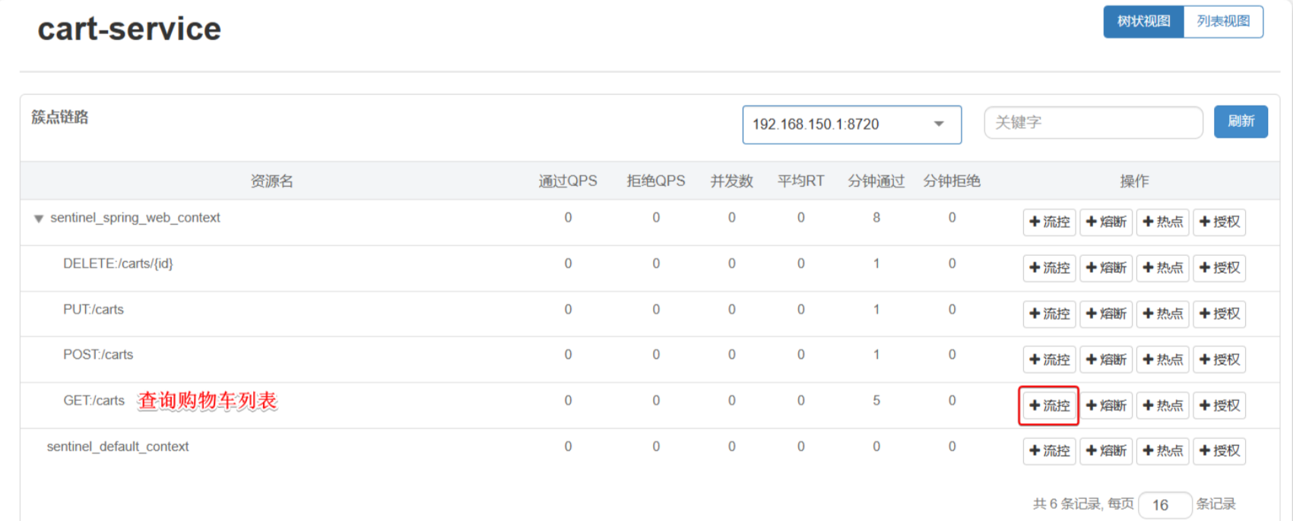Switch to the 列表视图 list view tab

[x=1223, y=21]
